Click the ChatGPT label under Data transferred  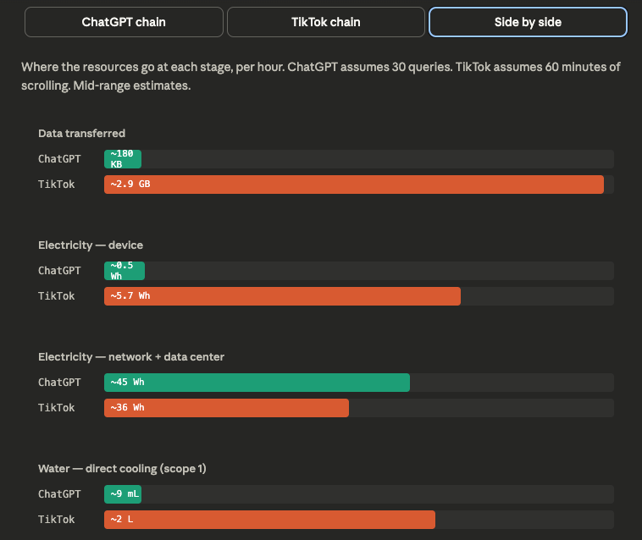click(59, 159)
